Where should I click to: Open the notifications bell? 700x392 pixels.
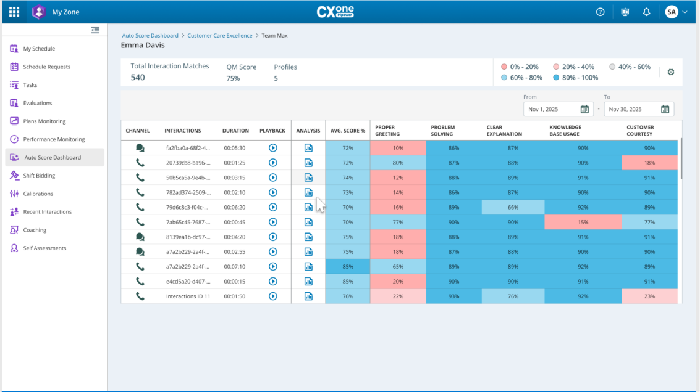point(646,12)
